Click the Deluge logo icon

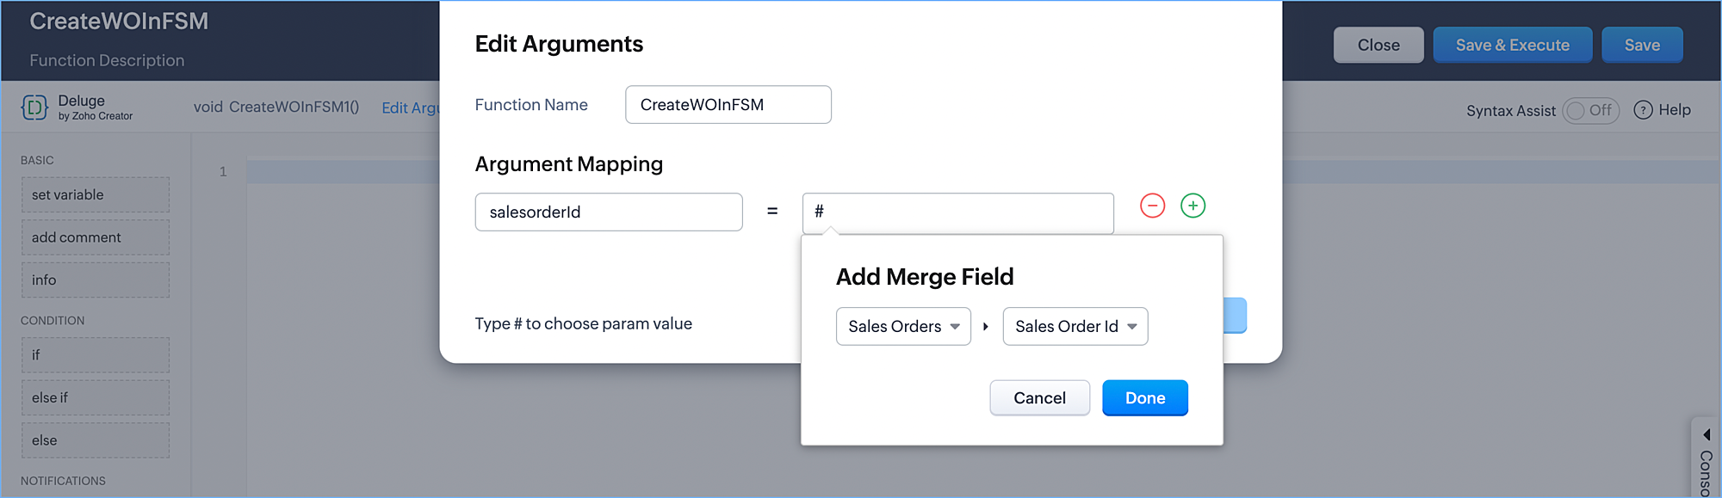tap(34, 108)
